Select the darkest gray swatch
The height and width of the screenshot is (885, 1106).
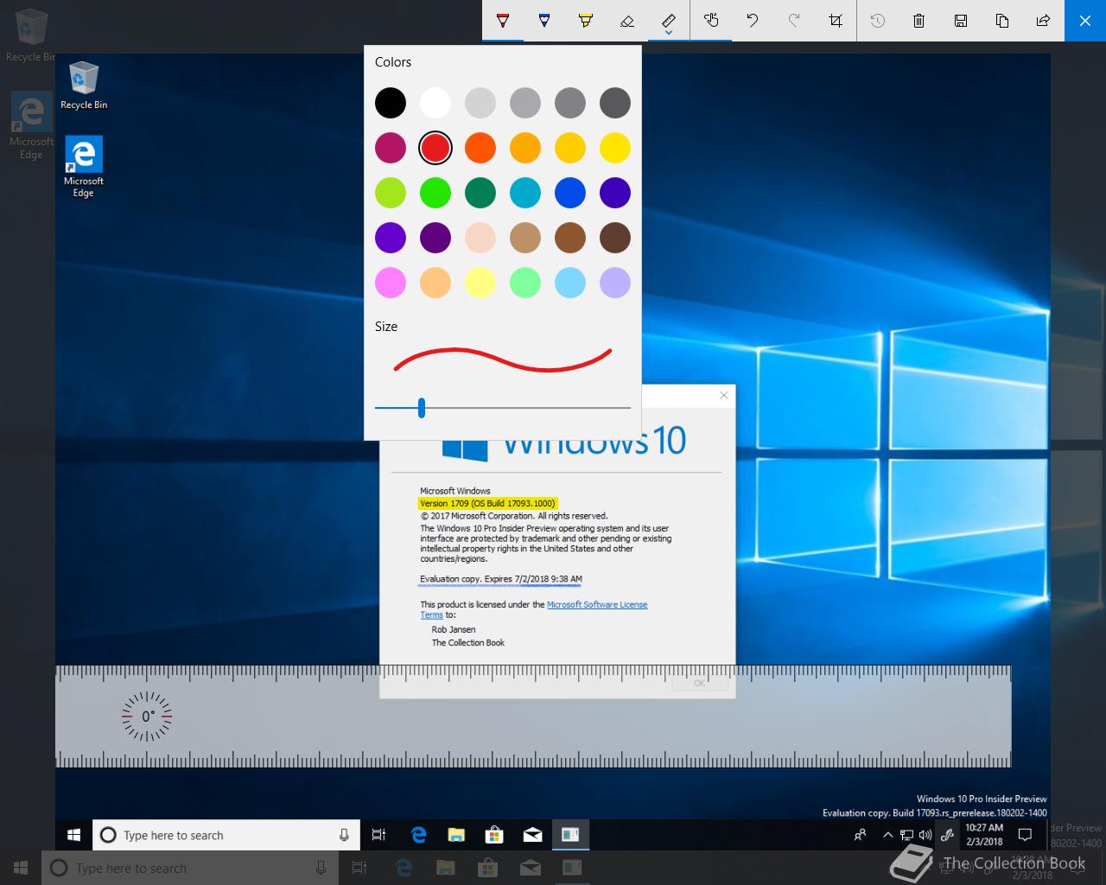click(x=615, y=103)
